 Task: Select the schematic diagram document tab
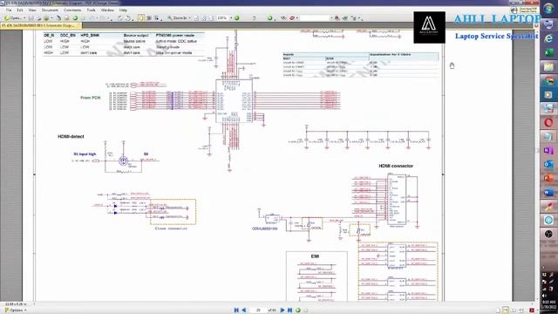coord(41,25)
